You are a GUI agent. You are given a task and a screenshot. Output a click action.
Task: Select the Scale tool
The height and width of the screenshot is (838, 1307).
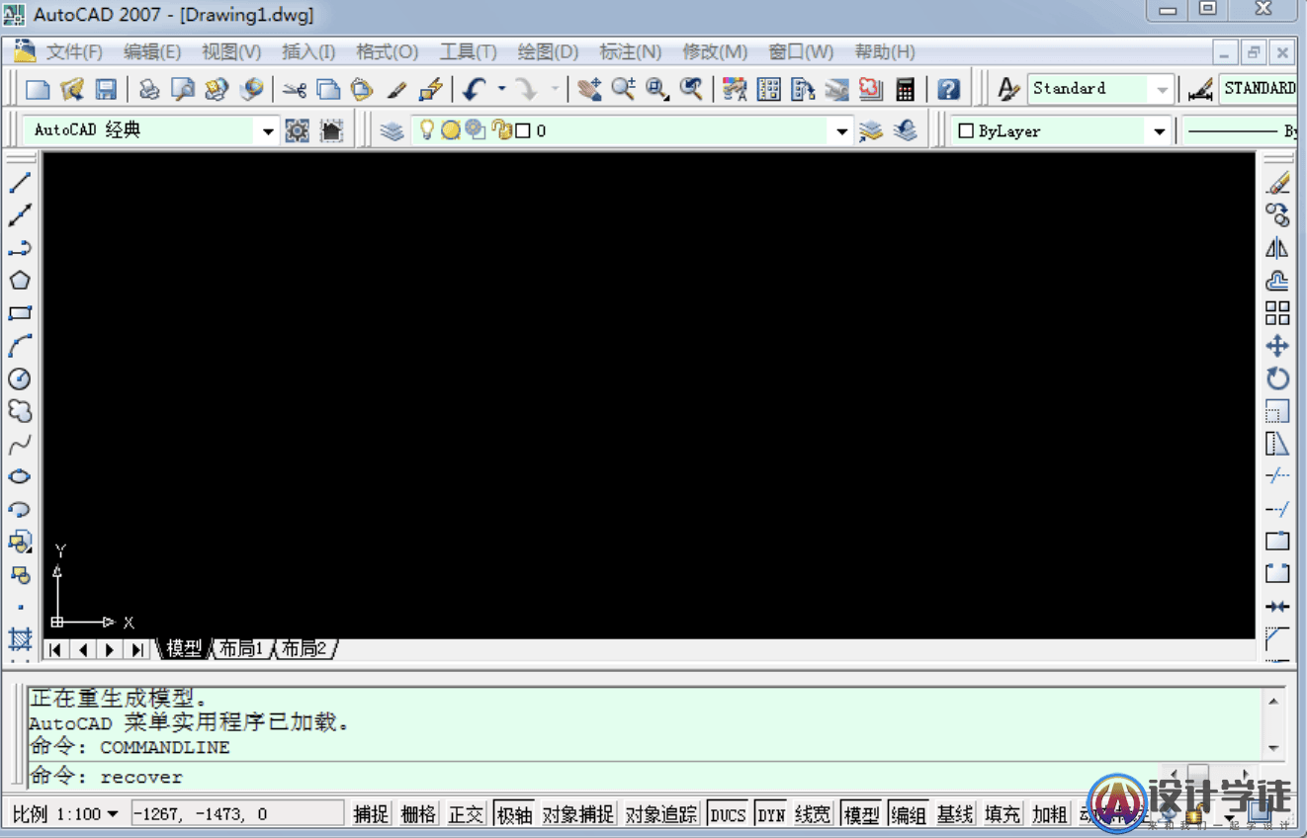click(1277, 411)
